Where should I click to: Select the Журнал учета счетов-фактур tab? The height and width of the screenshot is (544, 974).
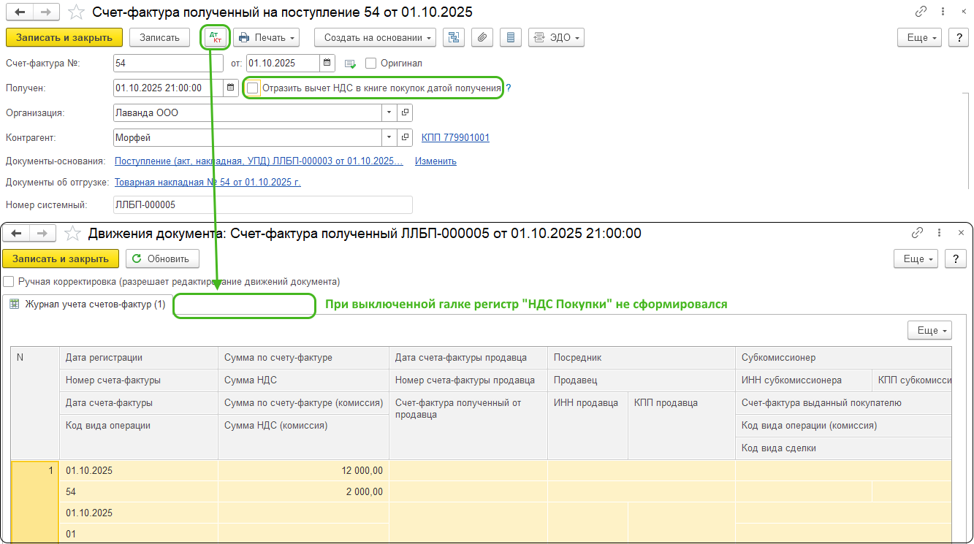pos(88,304)
